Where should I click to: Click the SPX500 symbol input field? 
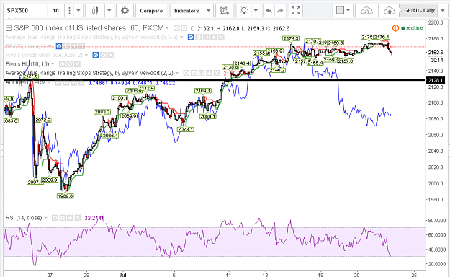[x=25, y=11]
